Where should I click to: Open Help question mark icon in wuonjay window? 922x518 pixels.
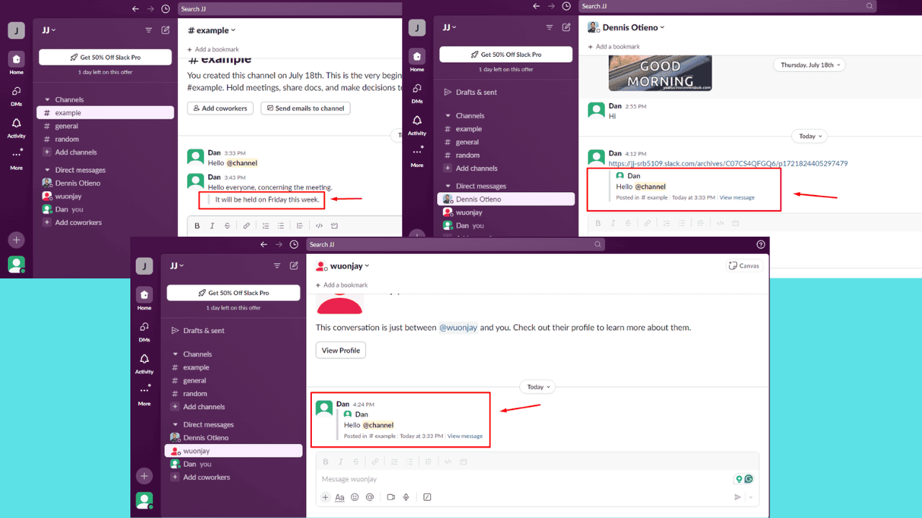pyautogui.click(x=761, y=245)
